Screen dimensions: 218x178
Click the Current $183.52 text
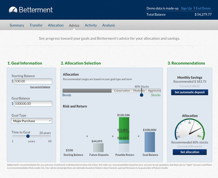point(189,86)
